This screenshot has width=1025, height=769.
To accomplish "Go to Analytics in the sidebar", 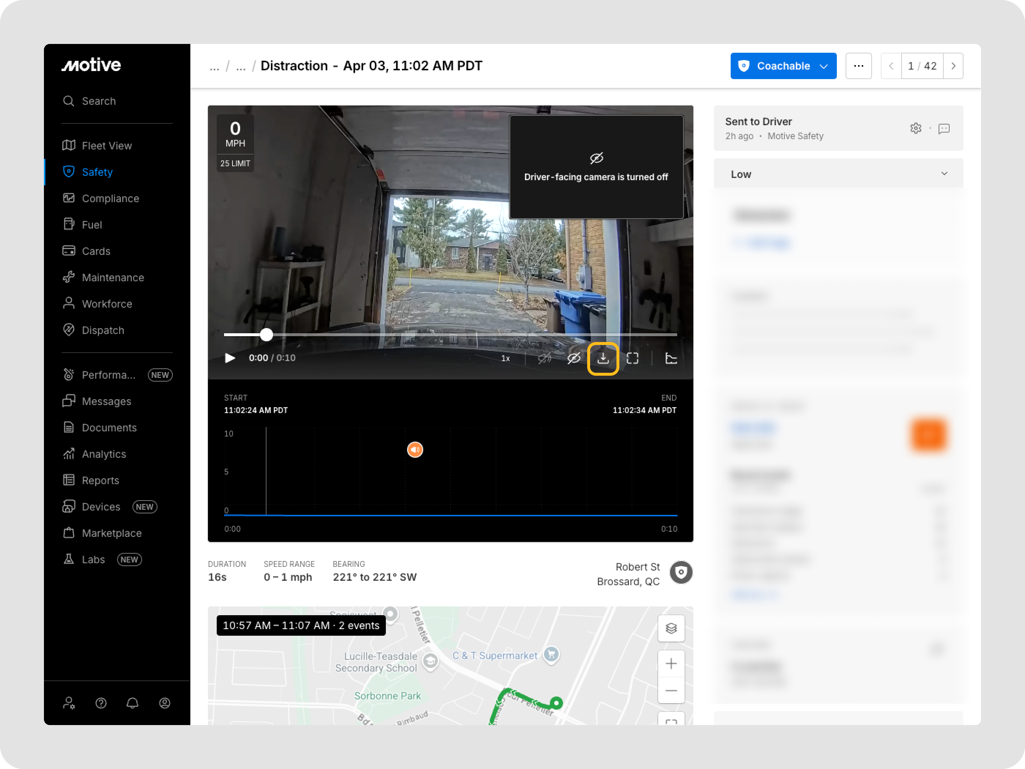I will 104,454.
